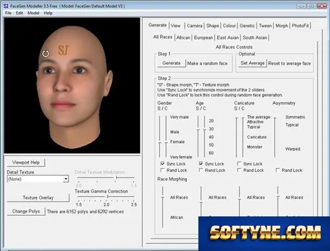This screenshot has height=251, width=330.
Task: Toggle Gender Sync Lock checkbox
Action: tap(162, 164)
